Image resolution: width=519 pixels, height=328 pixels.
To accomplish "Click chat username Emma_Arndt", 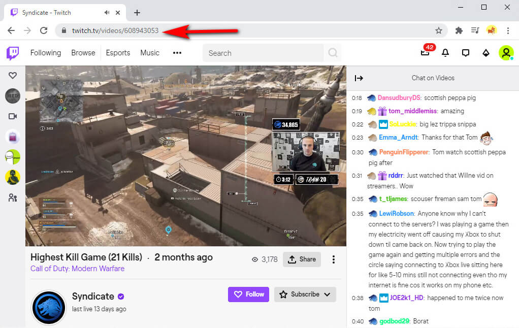I will 398,138.
